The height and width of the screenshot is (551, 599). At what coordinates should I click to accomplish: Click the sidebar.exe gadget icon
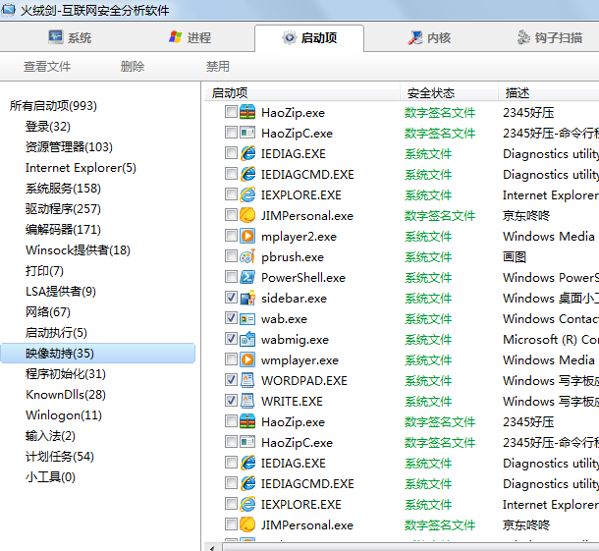247,298
